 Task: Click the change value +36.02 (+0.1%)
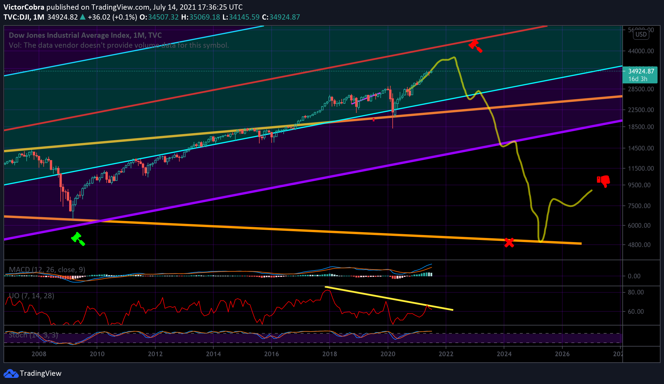pos(113,17)
